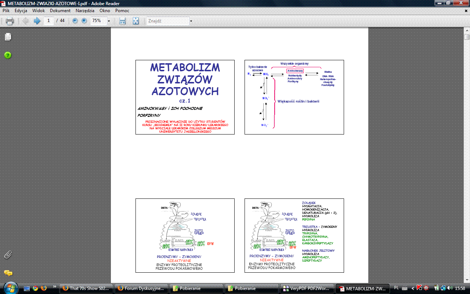The width and height of the screenshot is (470, 294).
Task: Open the green help icon panel
Action: click(8, 55)
